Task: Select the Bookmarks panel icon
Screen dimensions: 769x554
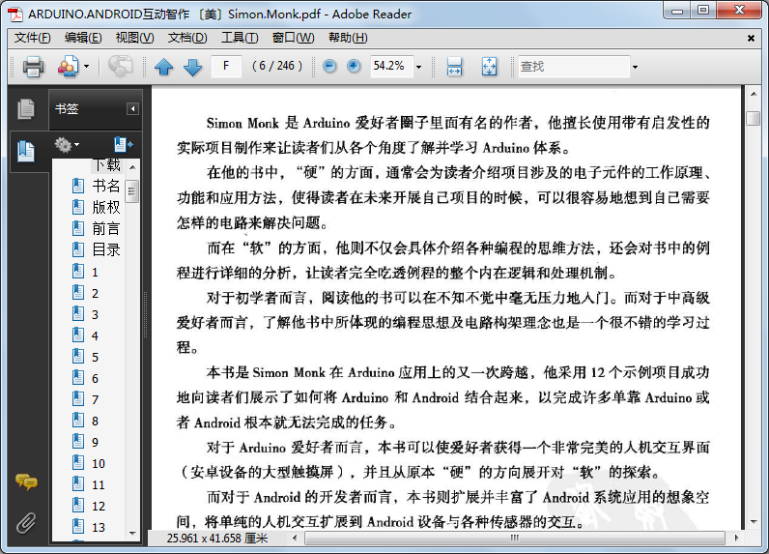Action: pyautogui.click(x=26, y=152)
